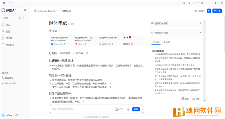Click the refresh icon in title bar
Screen dimensions: 225x119
[x=197, y=3]
